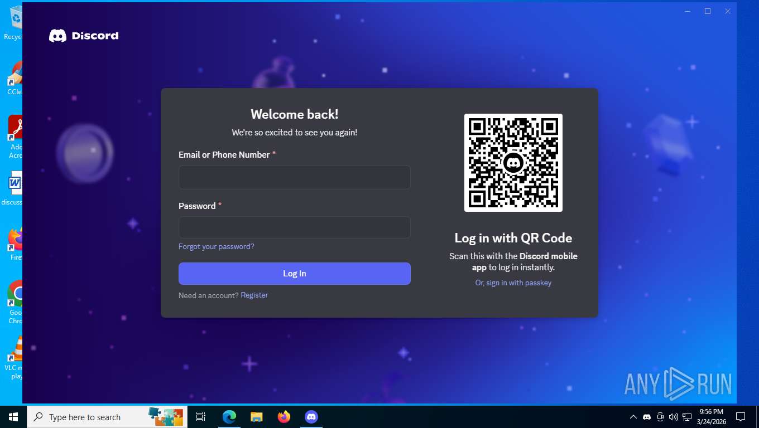Screen dimensions: 759x428
Task: Click the taskbar search box
Action: pos(107,417)
